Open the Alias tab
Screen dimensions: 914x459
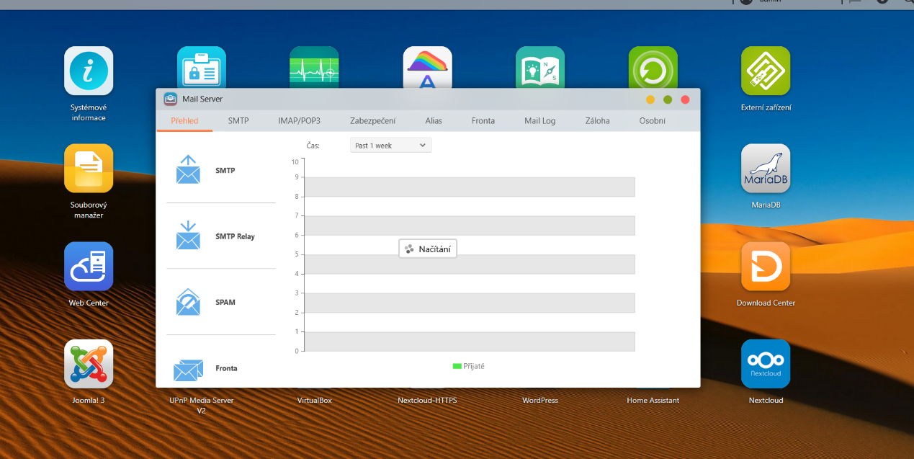434,121
